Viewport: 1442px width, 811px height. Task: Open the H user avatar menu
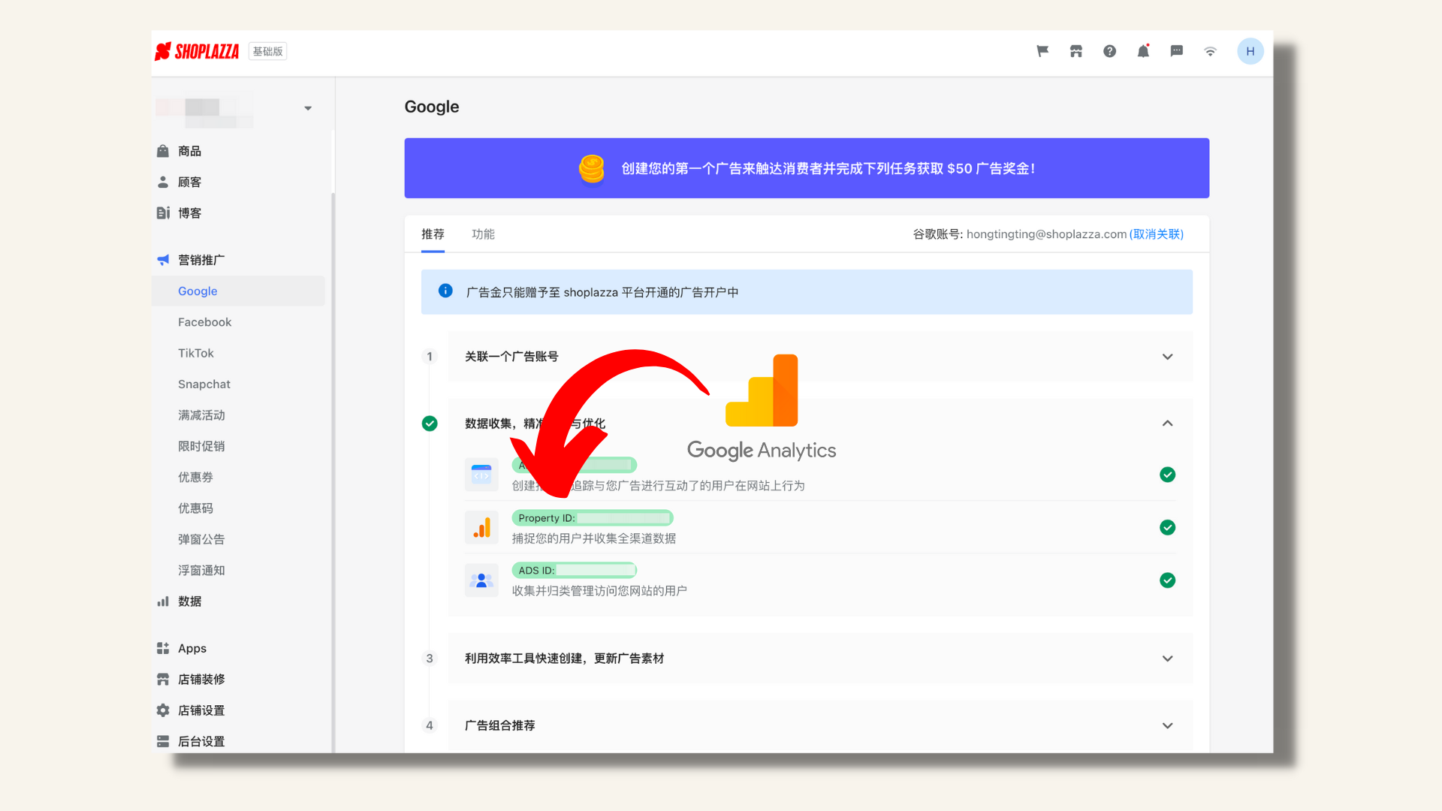[x=1250, y=51]
